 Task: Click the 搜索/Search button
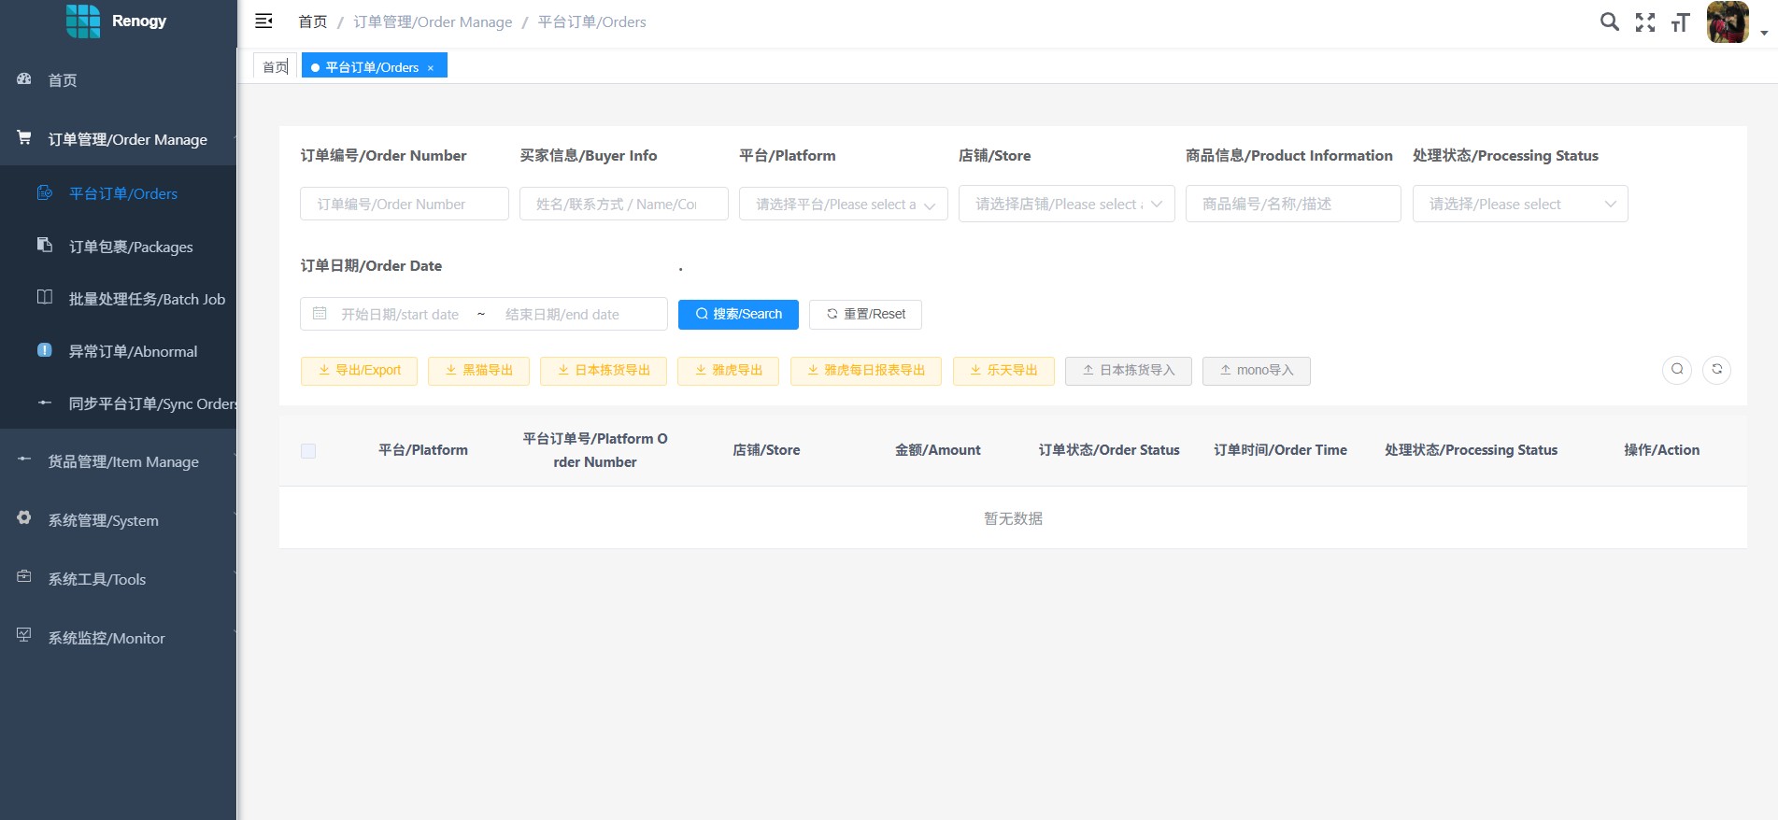pyautogui.click(x=738, y=315)
